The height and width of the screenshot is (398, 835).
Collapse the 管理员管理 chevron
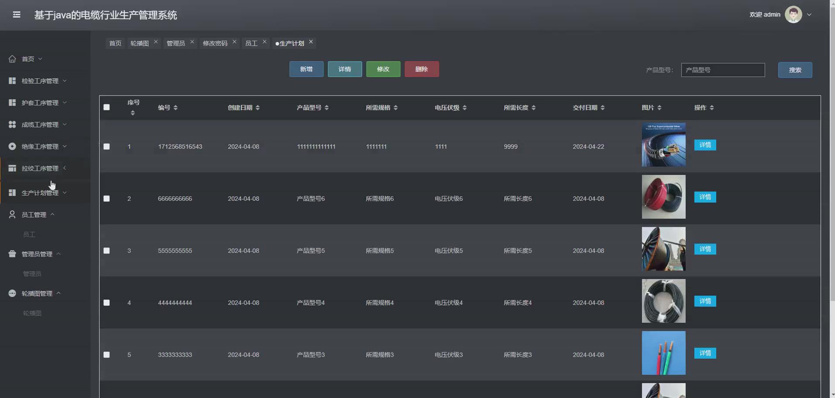(59, 254)
